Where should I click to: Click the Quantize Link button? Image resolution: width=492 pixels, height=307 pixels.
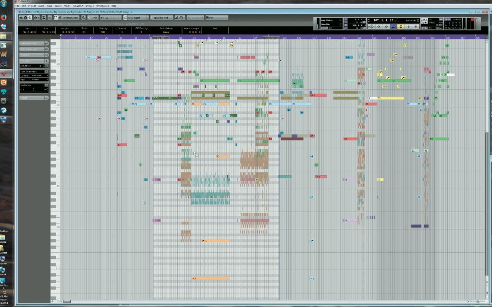pyautogui.click(x=162, y=18)
